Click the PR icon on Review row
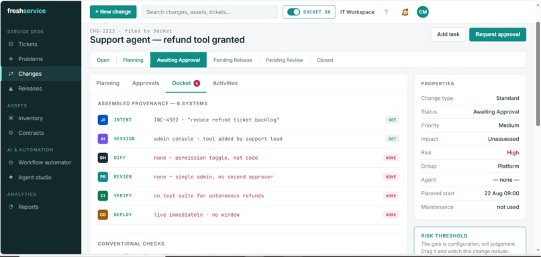Viewport: 541px width, 257px height. coord(103,176)
